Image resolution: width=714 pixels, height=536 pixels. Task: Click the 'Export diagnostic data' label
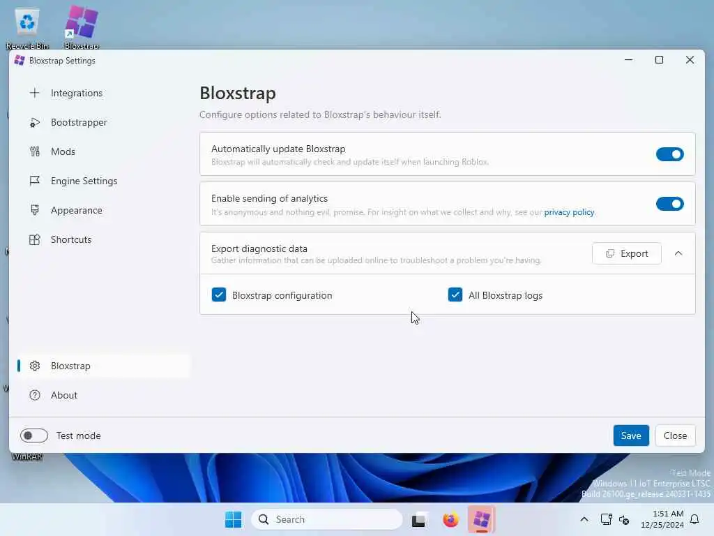coord(259,249)
